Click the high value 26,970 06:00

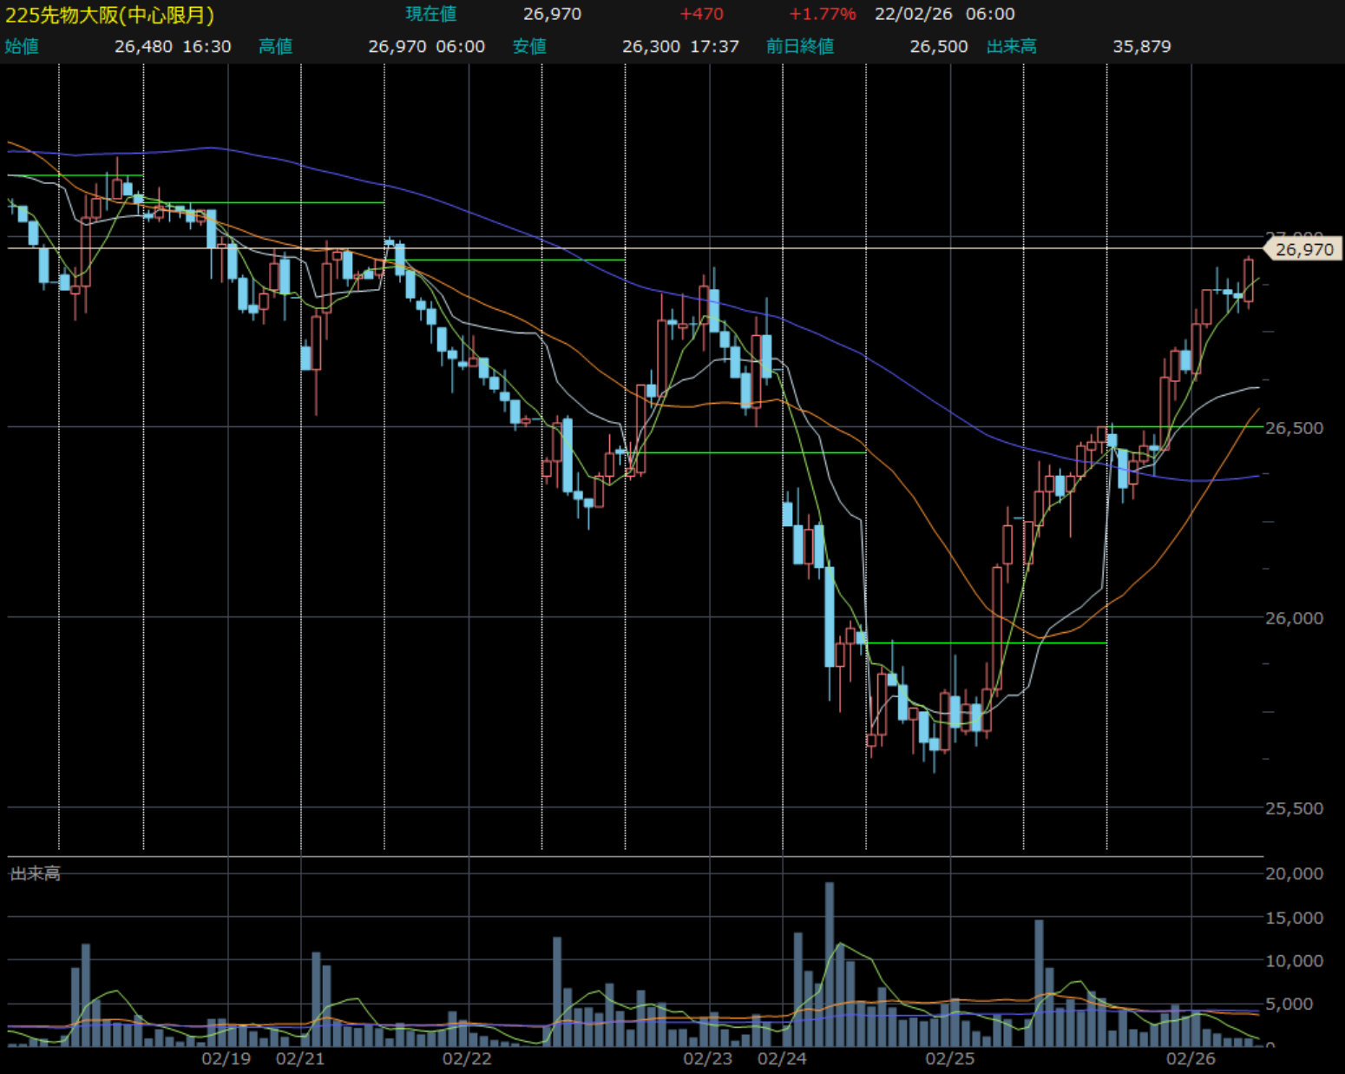pos(426,46)
